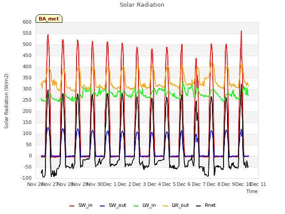The image size is (285, 214).
Task: Click the 600 y-axis tick label
Action: tap(27, 22)
